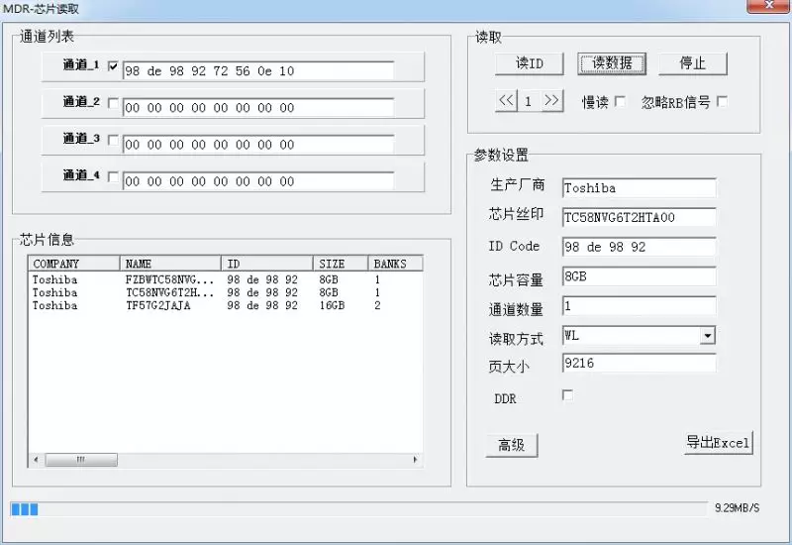
Task: Click the >> next page arrow
Action: click(552, 101)
